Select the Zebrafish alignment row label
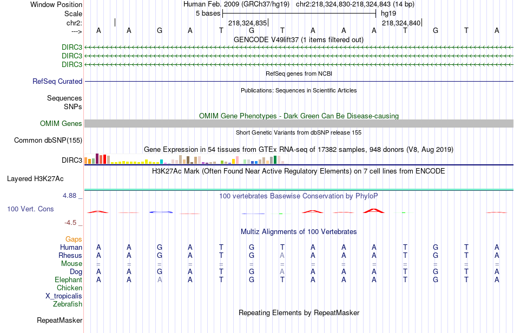The image size is (514, 333). [68, 304]
